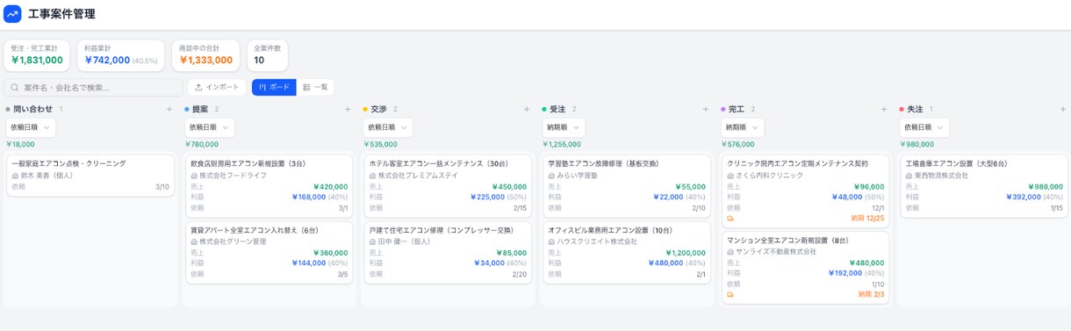
Task: Add a card to the 交渉 column
Action: click(527, 109)
